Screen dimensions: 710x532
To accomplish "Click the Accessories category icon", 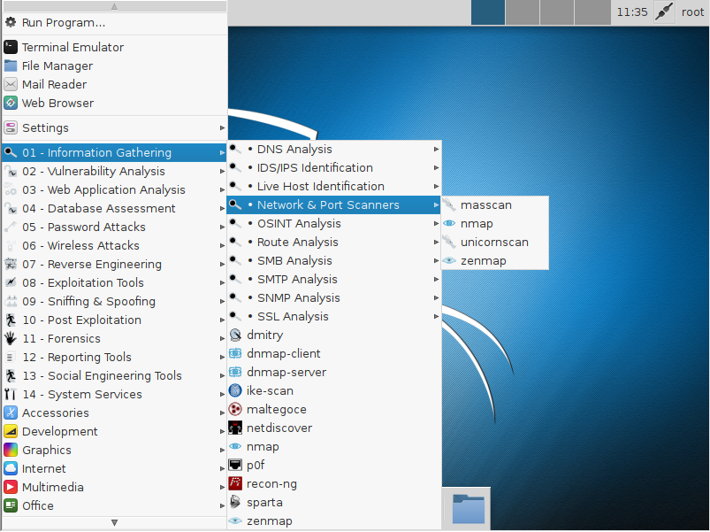I will (x=11, y=412).
